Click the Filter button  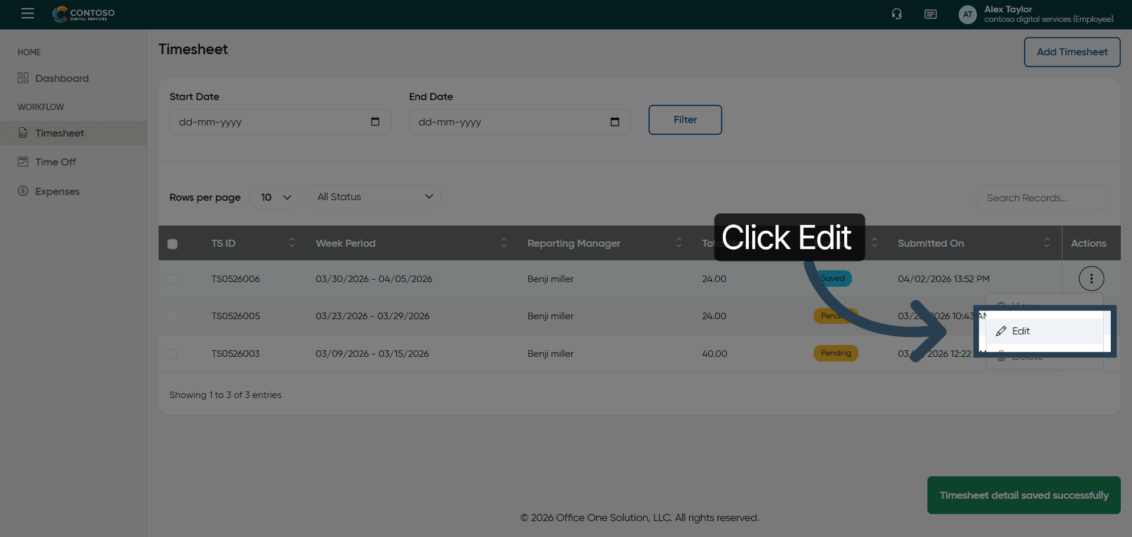pyautogui.click(x=685, y=120)
